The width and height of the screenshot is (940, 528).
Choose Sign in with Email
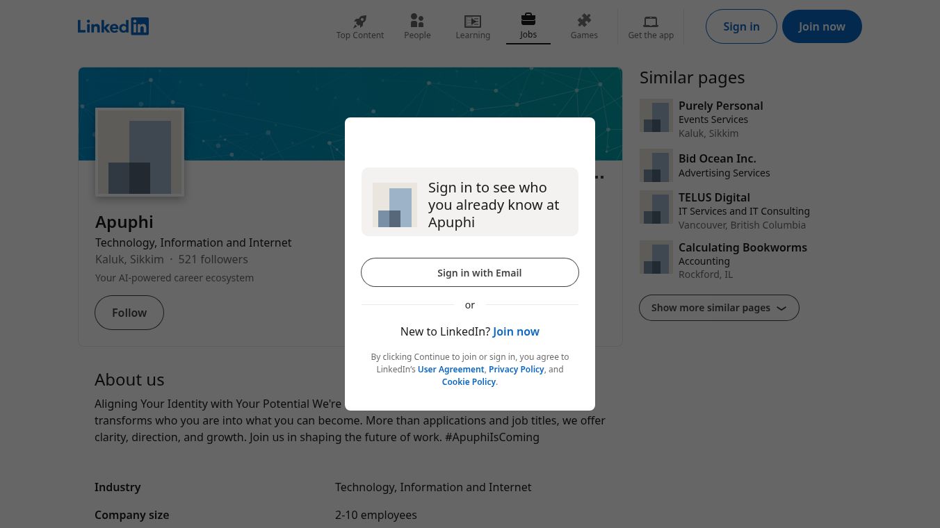tap(470, 272)
